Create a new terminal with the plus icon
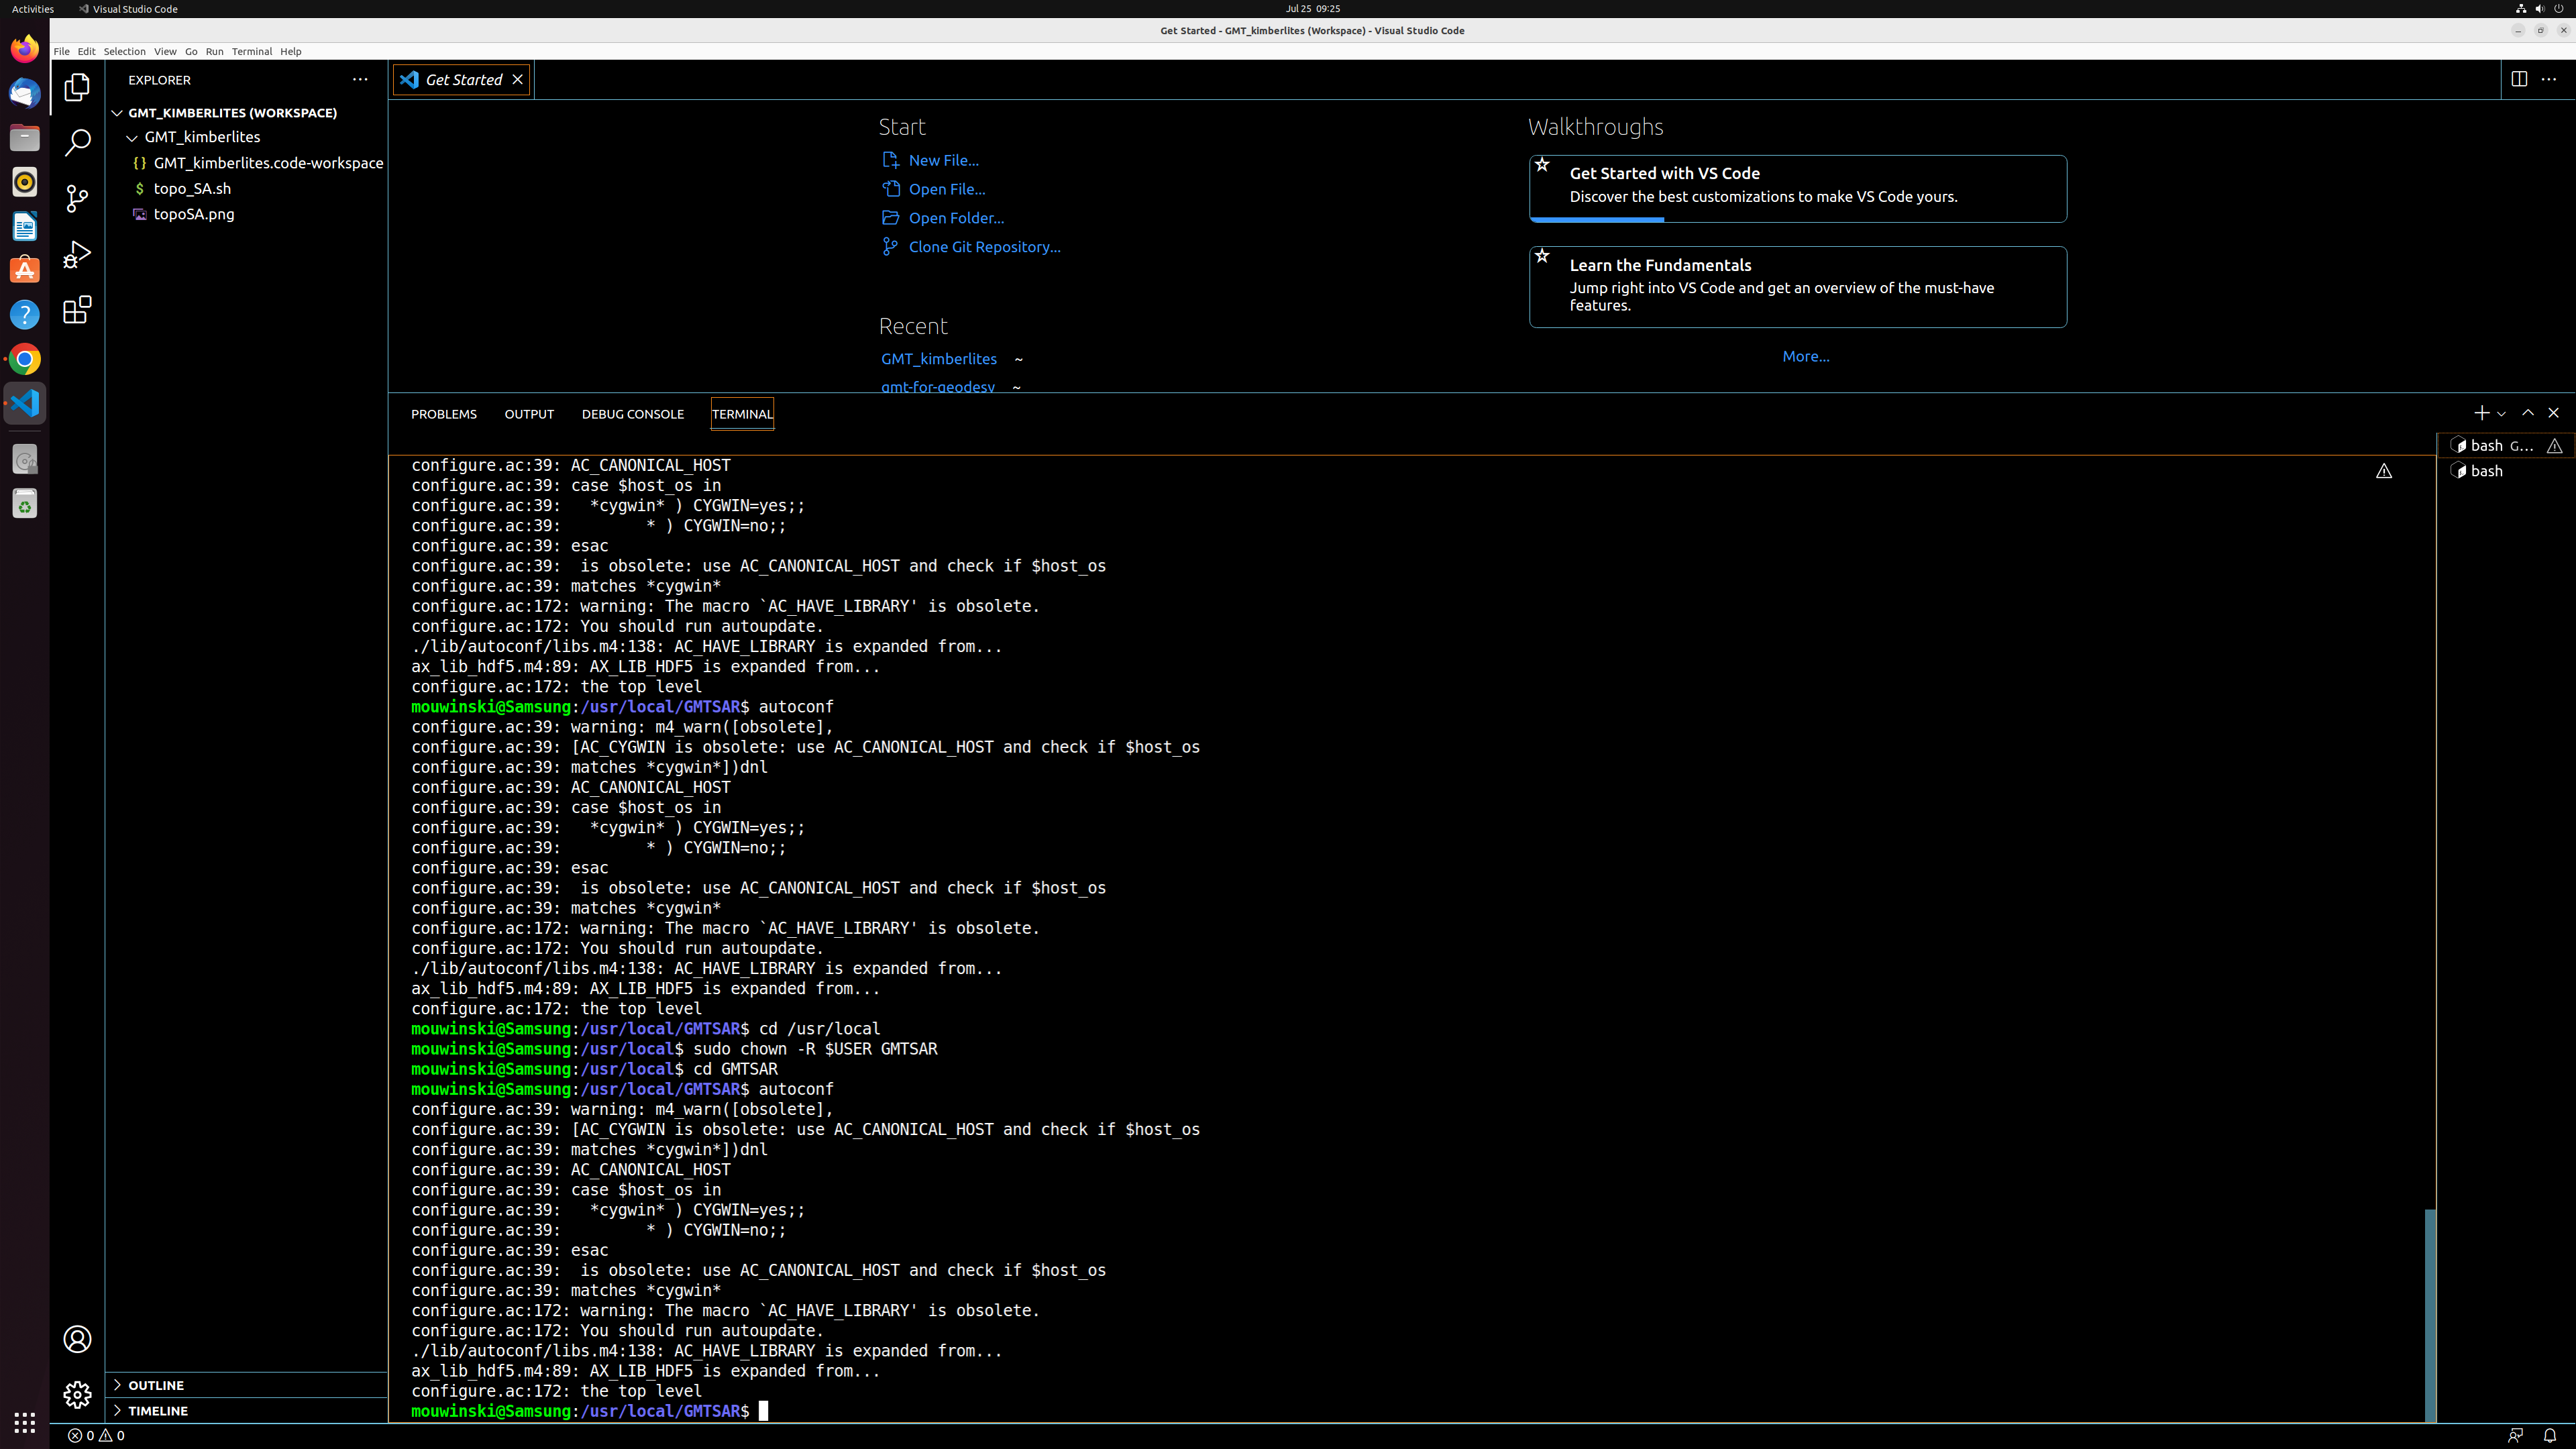2576x1449 pixels. 2481,412
